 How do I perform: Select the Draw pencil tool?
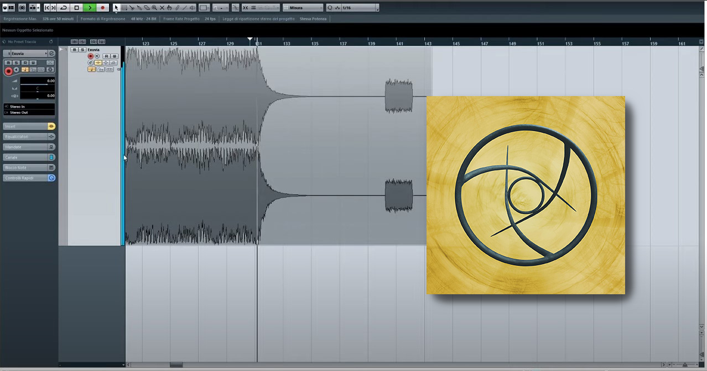coord(177,8)
